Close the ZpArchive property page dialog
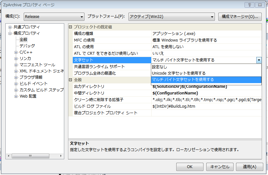Viewport: 268px width, 175px height. click(260, 5)
